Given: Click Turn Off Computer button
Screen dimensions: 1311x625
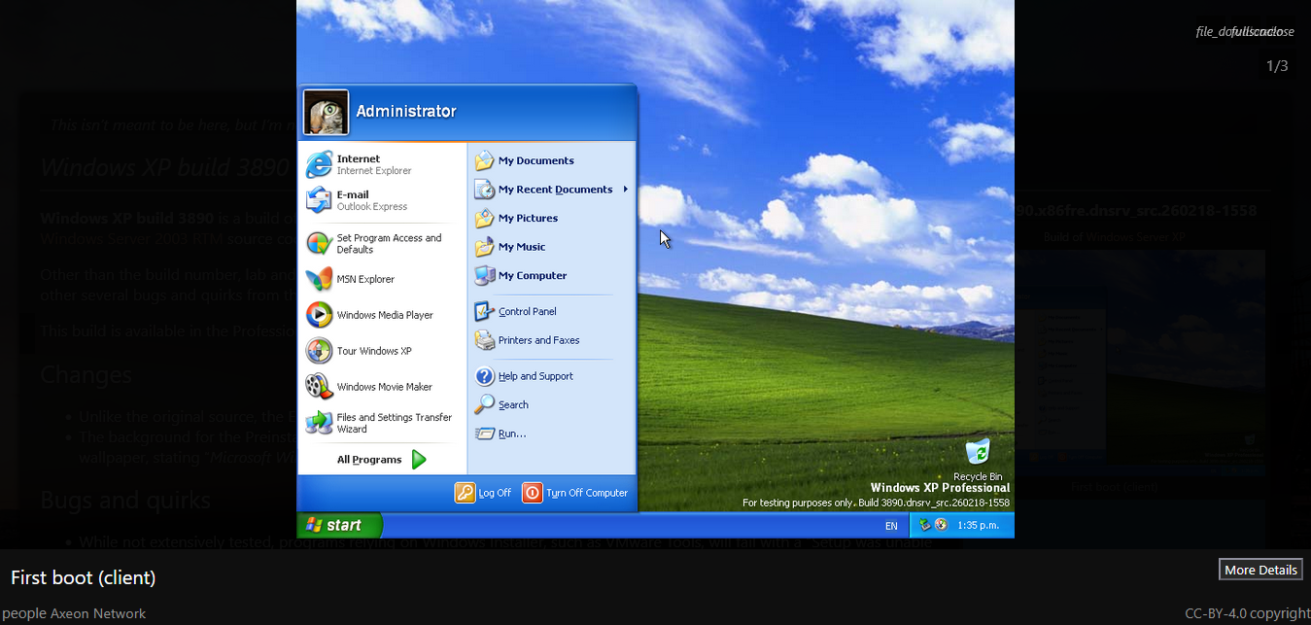Looking at the screenshot, I should coord(575,493).
